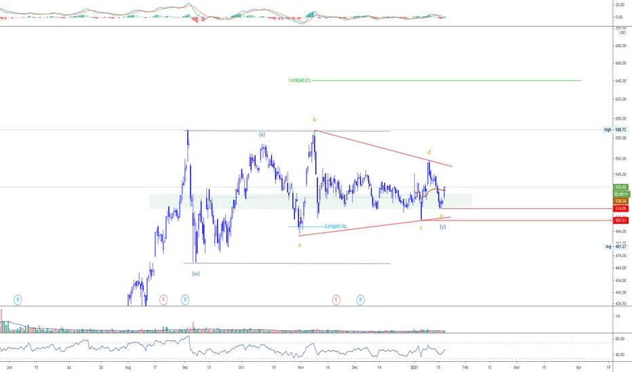Select the green 533.02 current price label
This screenshot has width=632, height=372.
[620, 187]
